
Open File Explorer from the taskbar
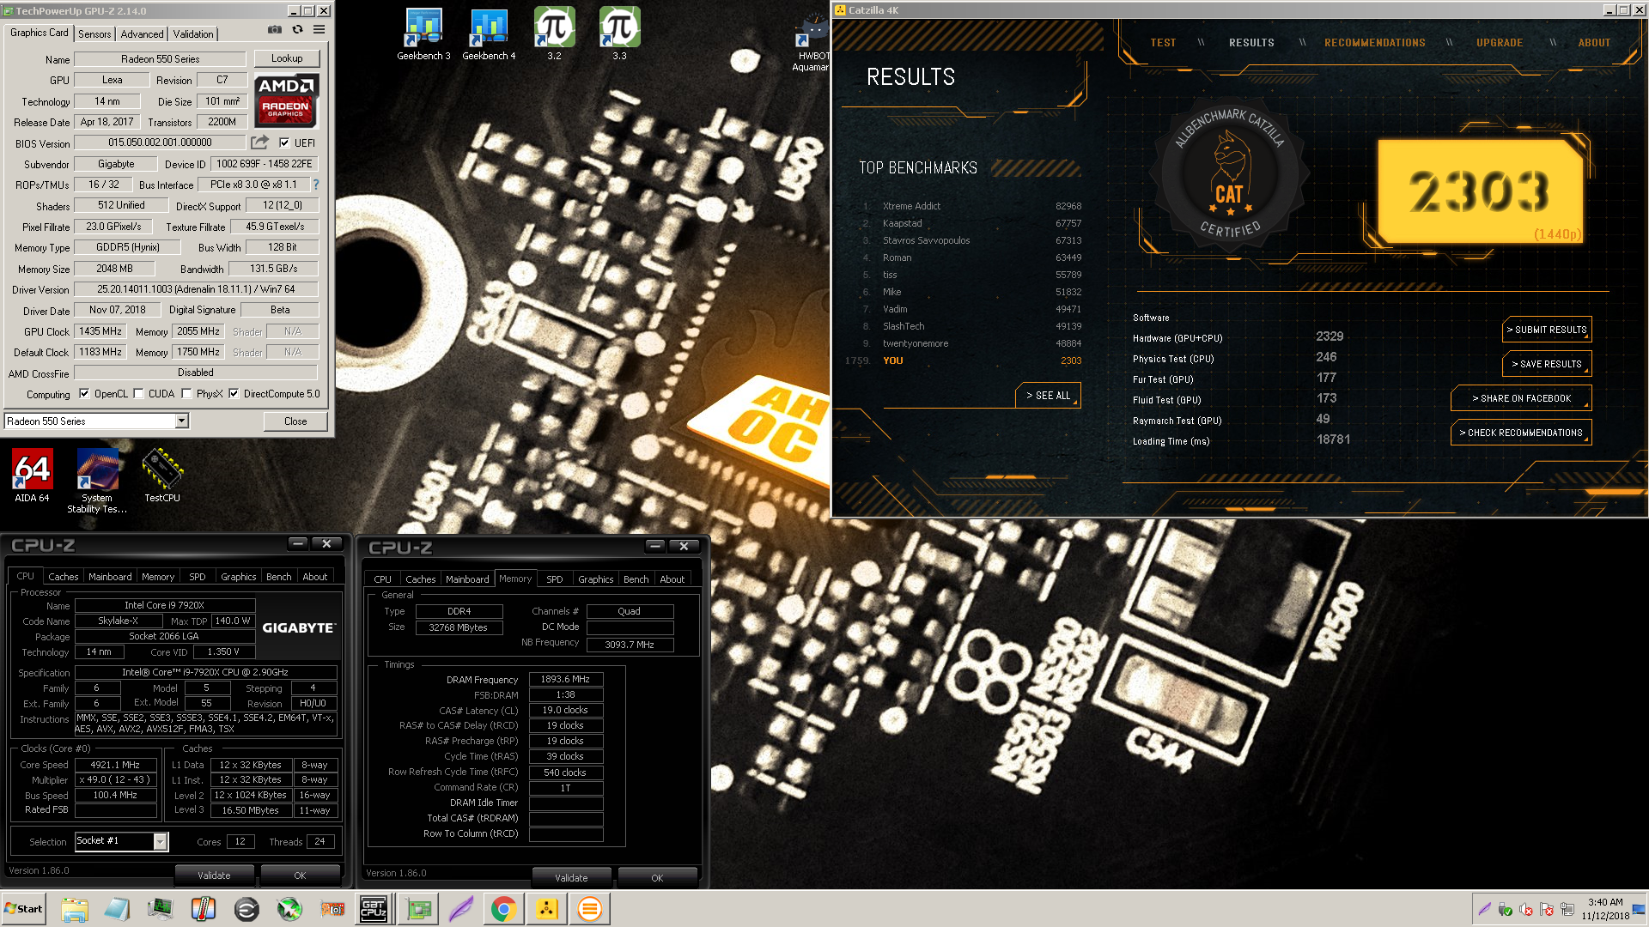click(x=75, y=909)
